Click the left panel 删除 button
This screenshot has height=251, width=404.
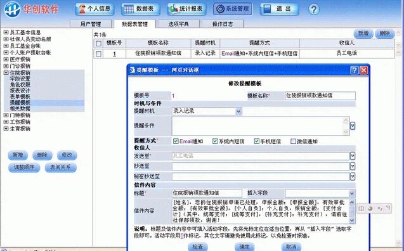[42, 155]
